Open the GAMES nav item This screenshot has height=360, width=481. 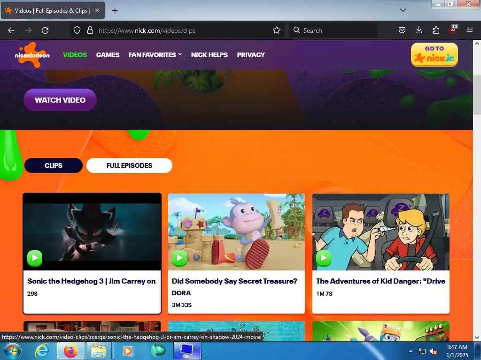coord(108,55)
